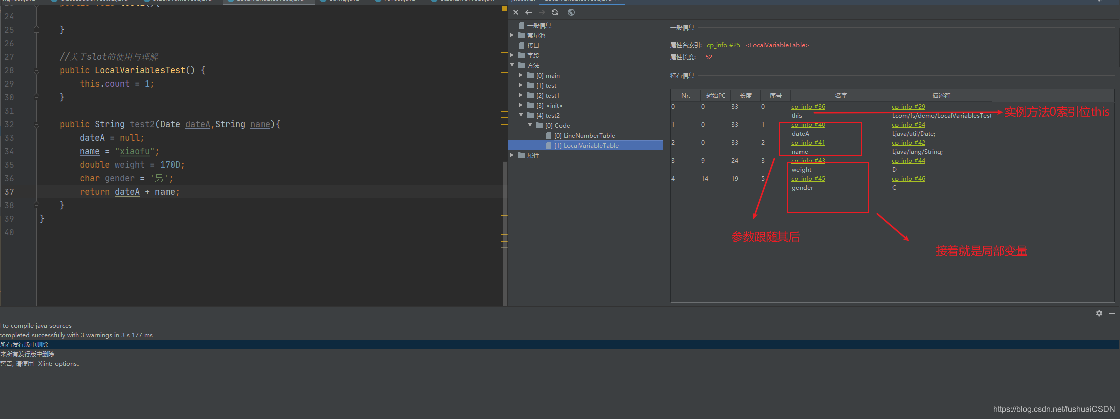Follow the cp_info #36 name link
The width and height of the screenshot is (1120, 419).
click(x=808, y=107)
